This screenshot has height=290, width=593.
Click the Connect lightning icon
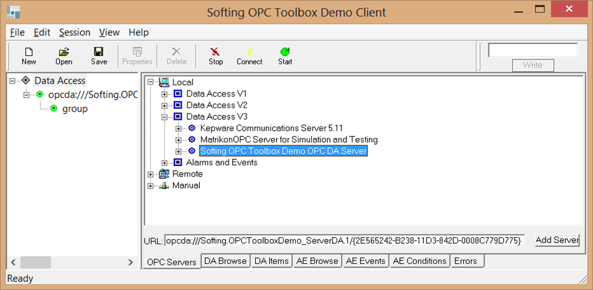click(250, 52)
